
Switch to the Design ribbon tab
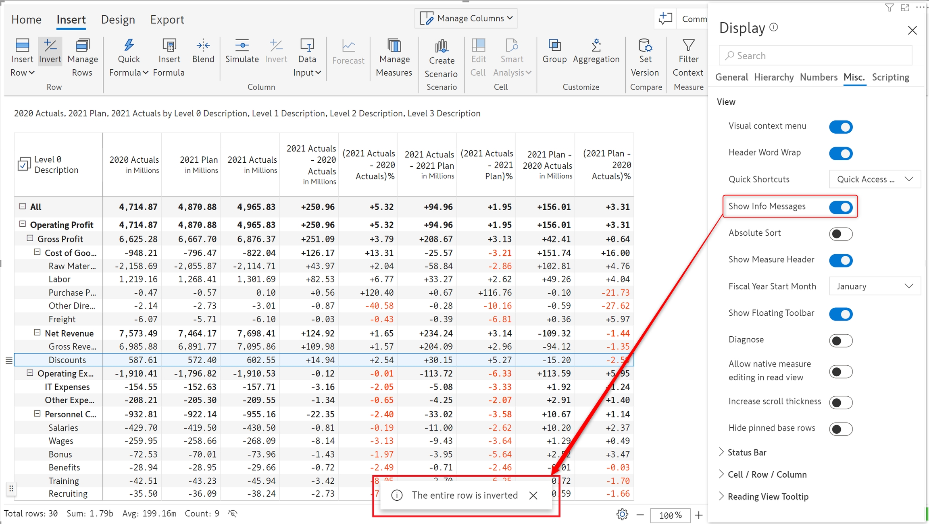point(118,19)
